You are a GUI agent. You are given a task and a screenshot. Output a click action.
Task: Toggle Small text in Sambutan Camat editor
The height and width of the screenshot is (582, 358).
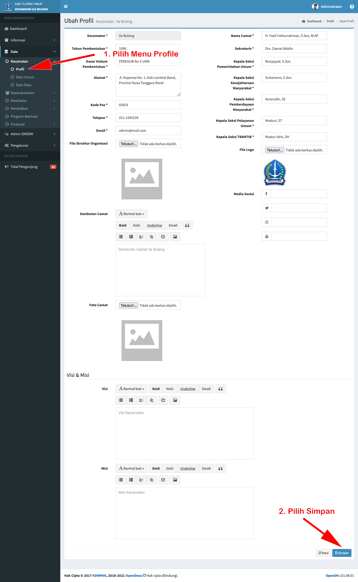point(173,225)
